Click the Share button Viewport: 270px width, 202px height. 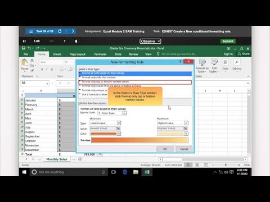(244, 54)
